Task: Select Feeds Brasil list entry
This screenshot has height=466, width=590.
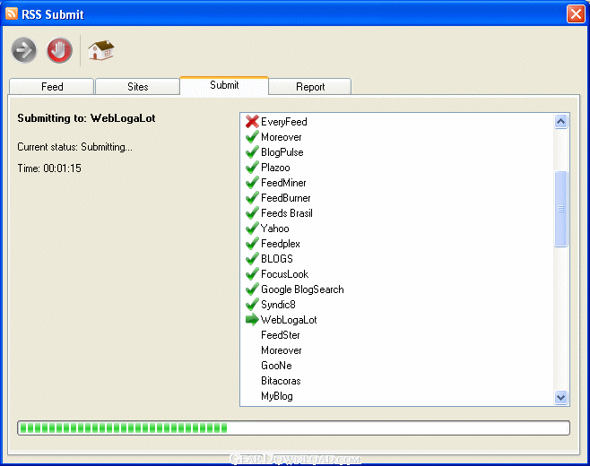Action: 287,213
